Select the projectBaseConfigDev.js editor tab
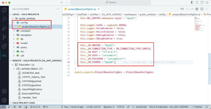The width and height of the screenshot is (211, 109). (82, 9)
